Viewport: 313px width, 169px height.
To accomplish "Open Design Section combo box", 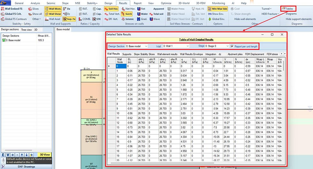I will coord(137,46).
